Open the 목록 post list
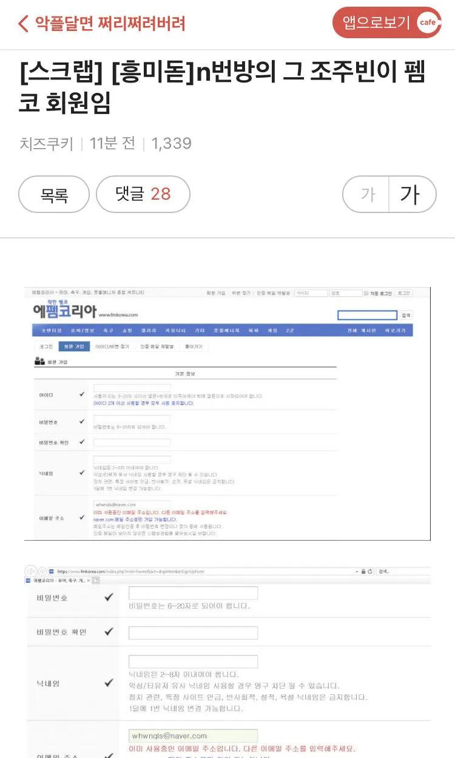This screenshot has height=758, width=455. [54, 194]
